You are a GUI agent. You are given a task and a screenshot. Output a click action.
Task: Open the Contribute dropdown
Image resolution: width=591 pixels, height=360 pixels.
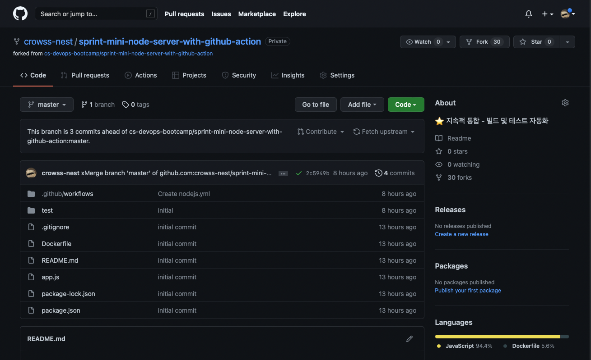coord(321,132)
